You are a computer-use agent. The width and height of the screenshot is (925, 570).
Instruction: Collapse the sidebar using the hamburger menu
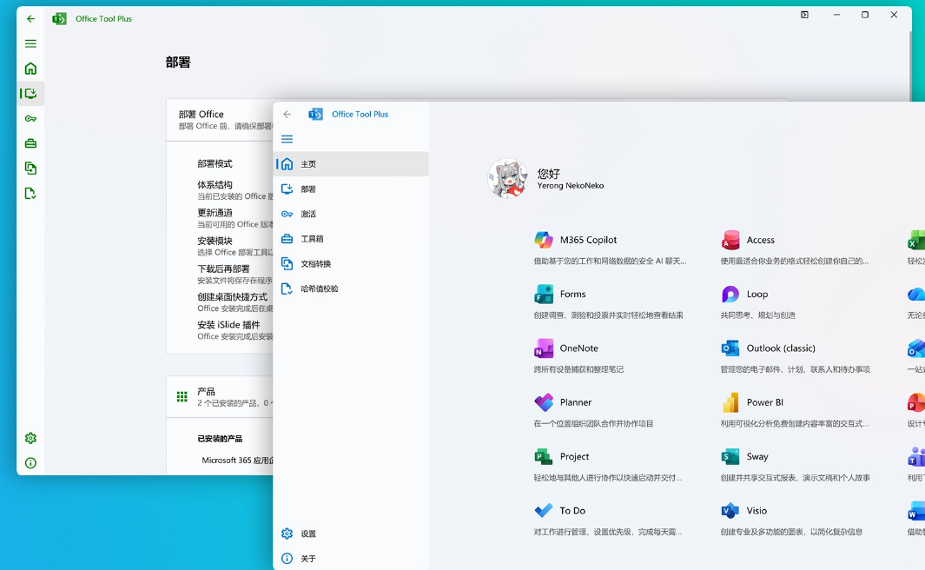tap(287, 138)
